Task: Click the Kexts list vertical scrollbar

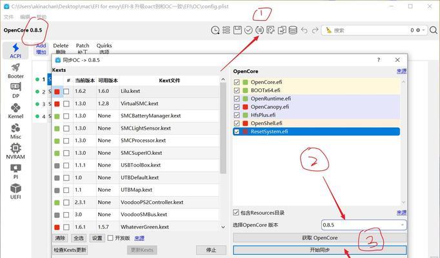Action: (x=223, y=128)
